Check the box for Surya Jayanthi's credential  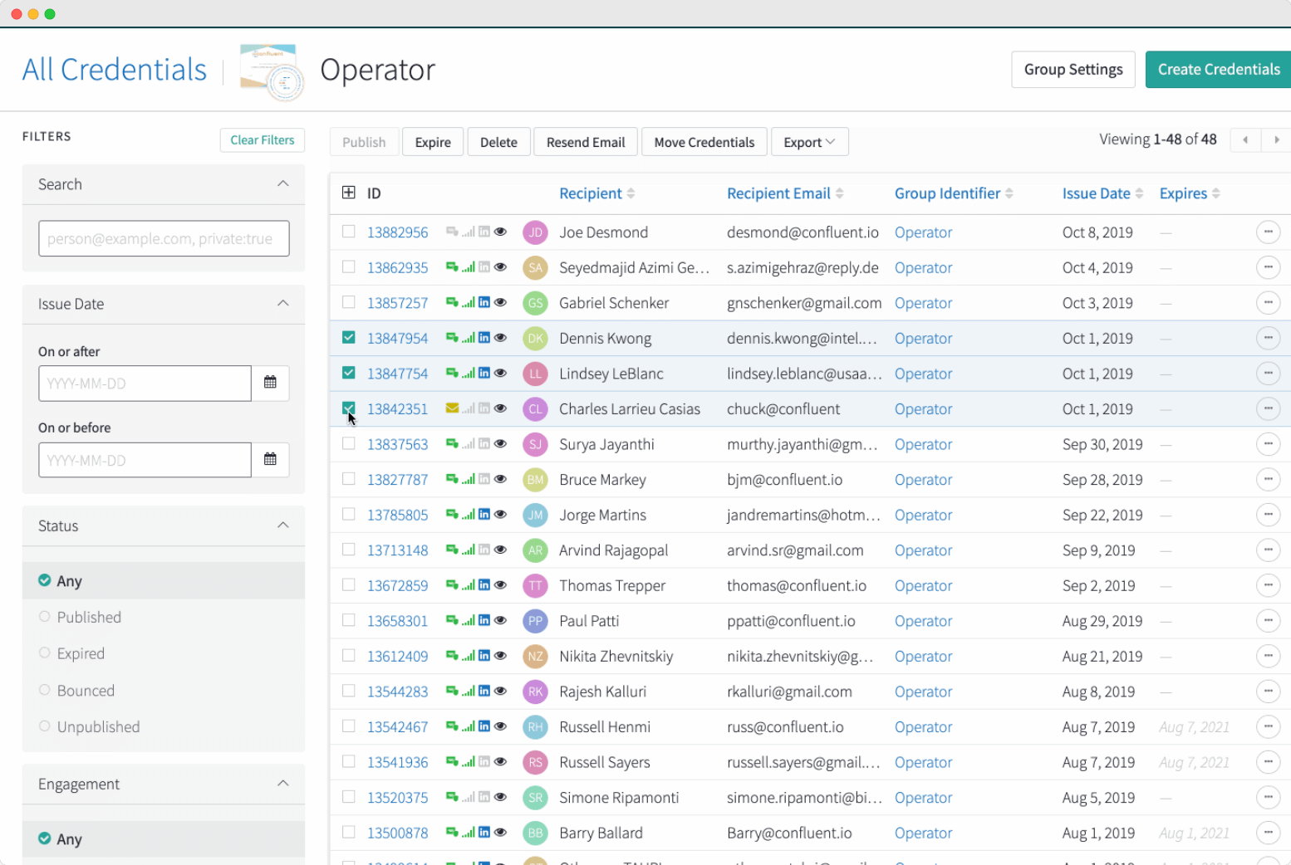coord(349,443)
